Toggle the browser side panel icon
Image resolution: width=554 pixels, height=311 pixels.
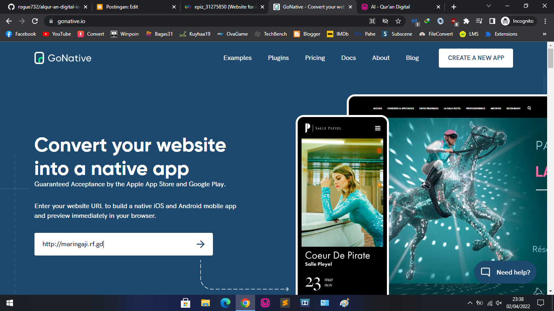pos(492,21)
